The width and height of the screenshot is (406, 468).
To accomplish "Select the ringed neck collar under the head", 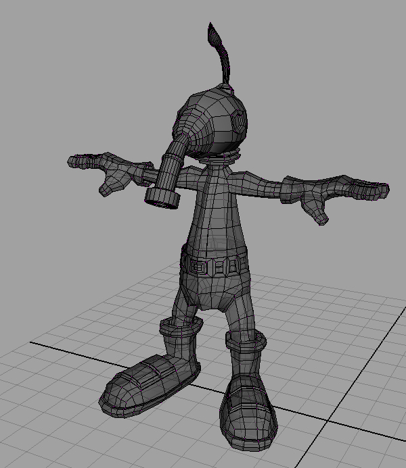I will (x=220, y=157).
